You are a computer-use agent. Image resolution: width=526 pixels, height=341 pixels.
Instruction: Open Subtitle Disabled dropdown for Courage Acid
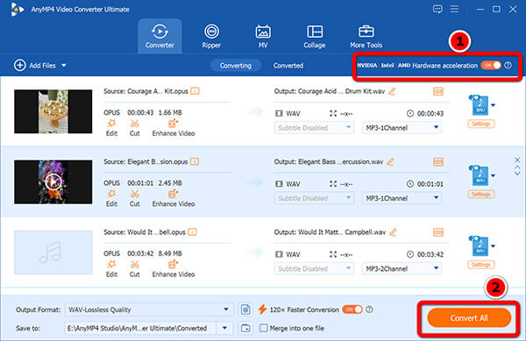pyautogui.click(x=314, y=128)
